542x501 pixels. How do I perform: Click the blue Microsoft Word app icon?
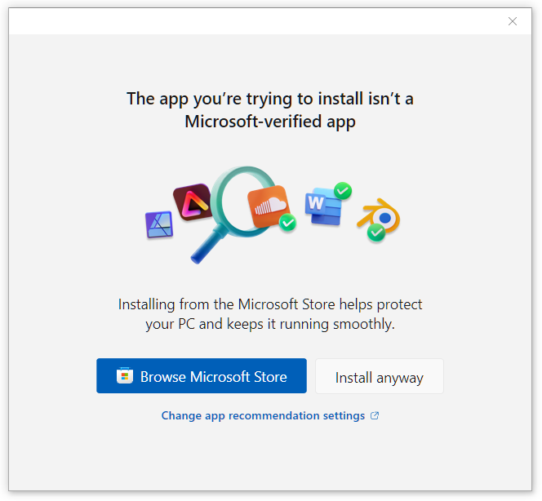319,206
